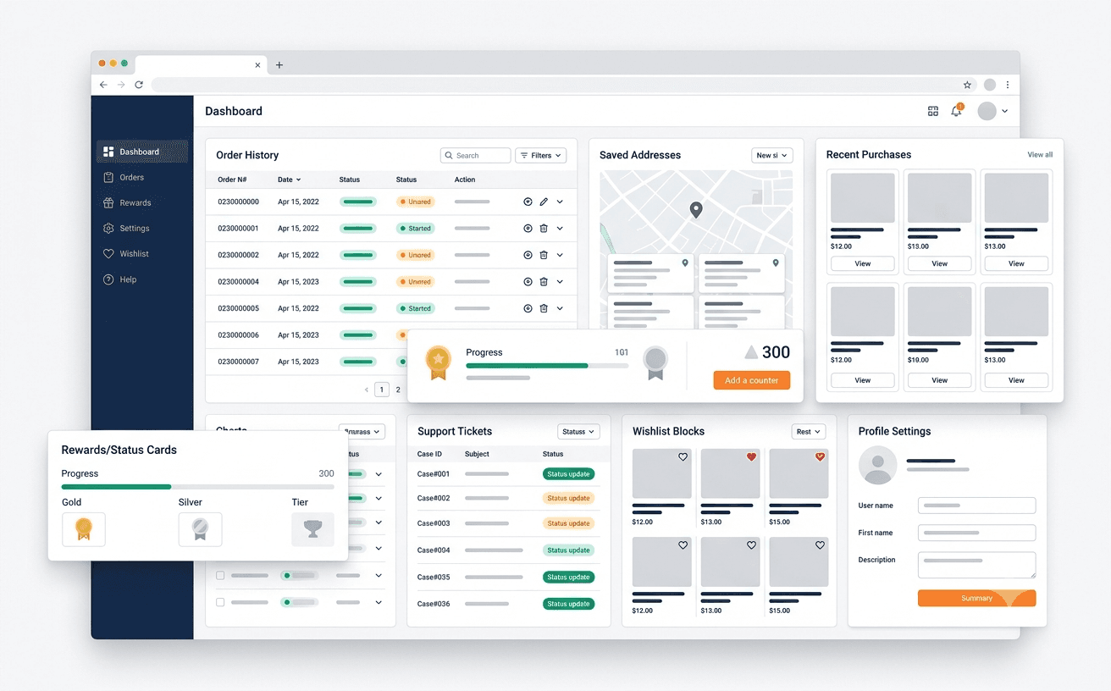Image resolution: width=1111 pixels, height=691 pixels.
Task: View details of order 0230000004
Action: click(528, 282)
